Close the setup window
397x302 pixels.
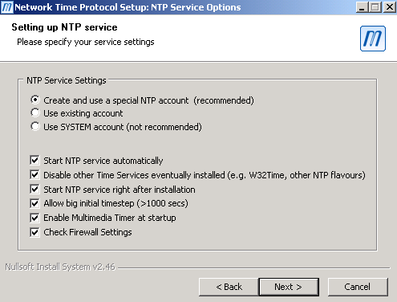(390, 7)
